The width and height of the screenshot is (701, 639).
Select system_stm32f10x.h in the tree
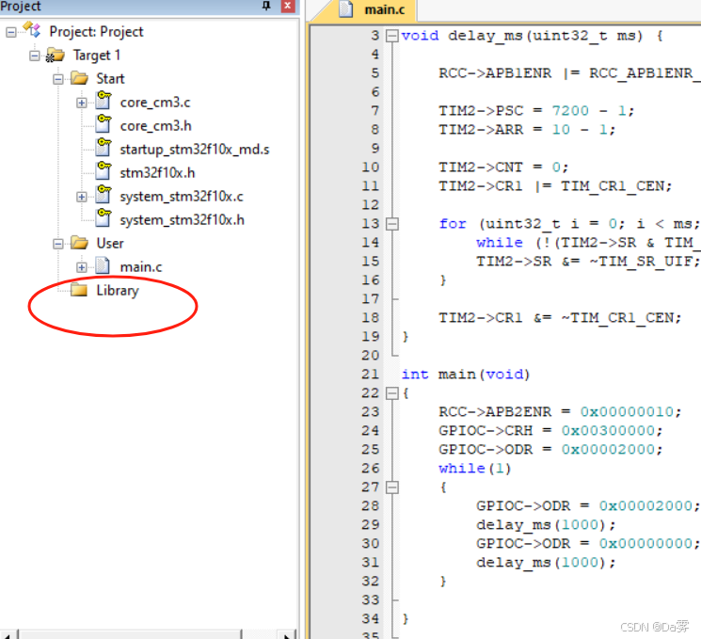pos(182,220)
